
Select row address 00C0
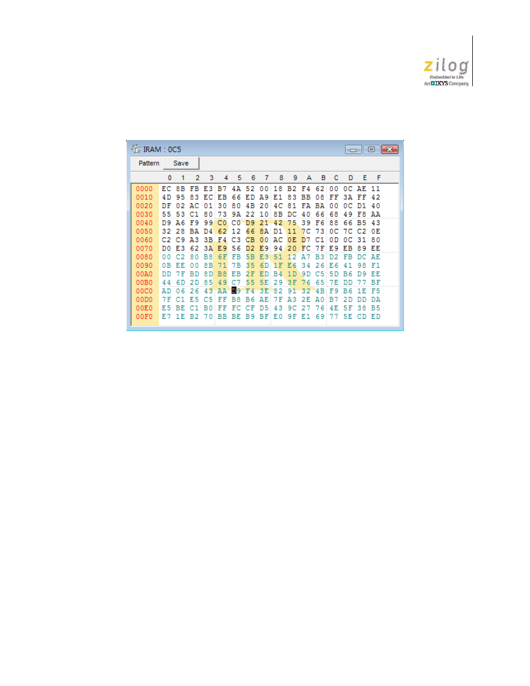pos(144,291)
